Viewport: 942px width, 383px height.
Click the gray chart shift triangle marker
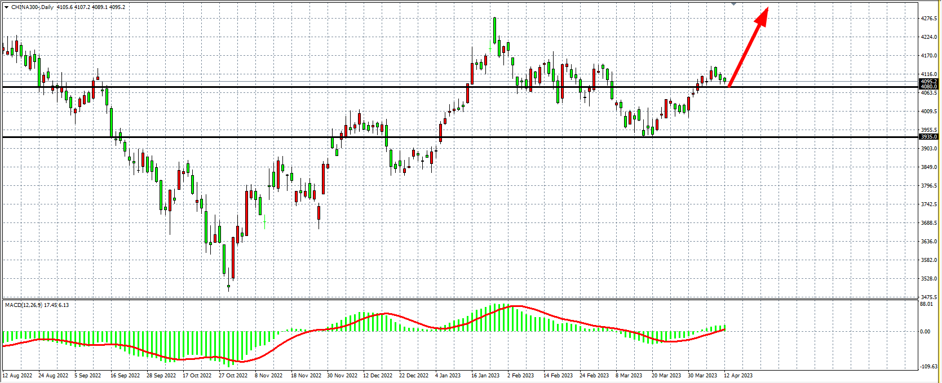(x=733, y=3)
